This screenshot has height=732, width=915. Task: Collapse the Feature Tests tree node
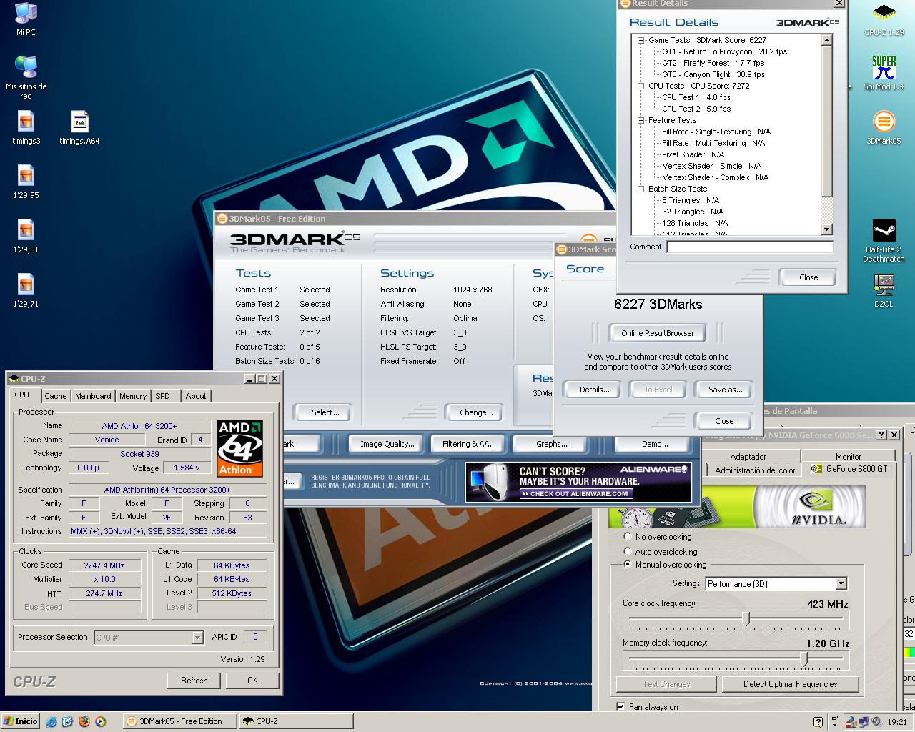(641, 121)
